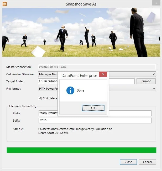Image resolution: width=162 pixels, height=171 pixels.
Task: Click the Cancel button
Action: (x=147, y=162)
